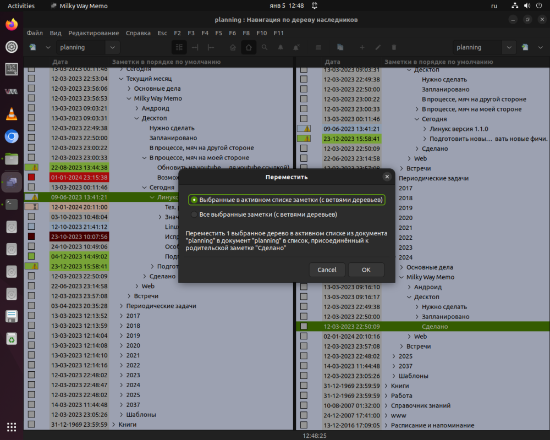Tick the checkbox for the 03-04-2023 20:35:28 row
Image resolution: width=550 pixels, height=440 pixels.
pyautogui.click(x=31, y=306)
